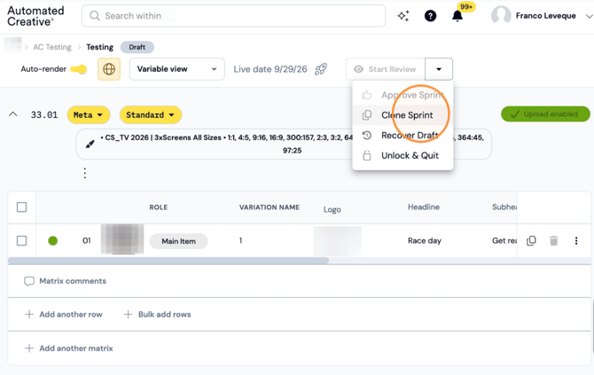Open the Variable view dropdown
The width and height of the screenshot is (594, 375).
tap(177, 69)
